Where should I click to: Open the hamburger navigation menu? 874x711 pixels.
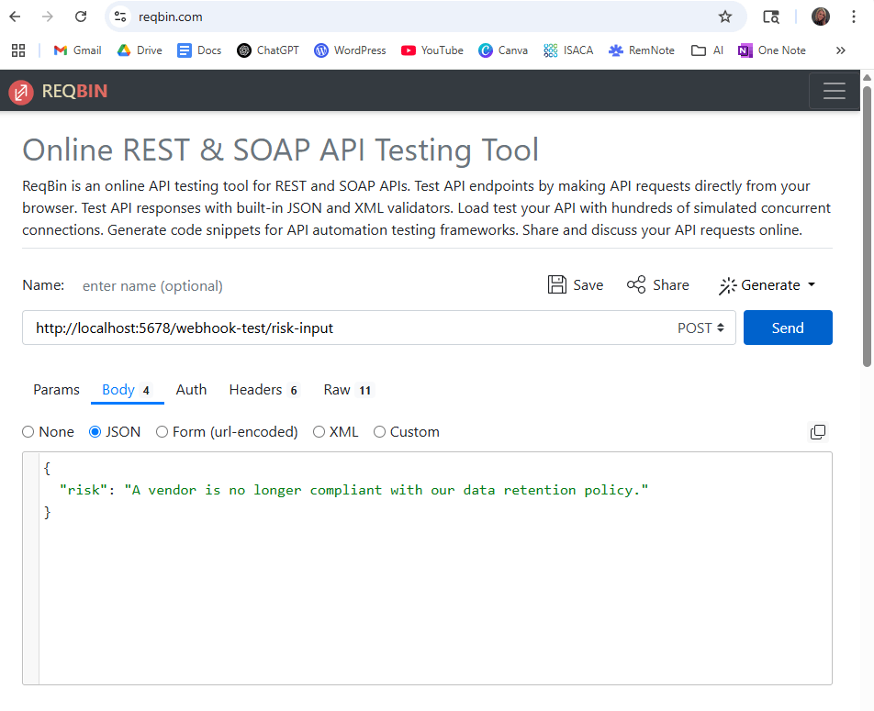834,92
